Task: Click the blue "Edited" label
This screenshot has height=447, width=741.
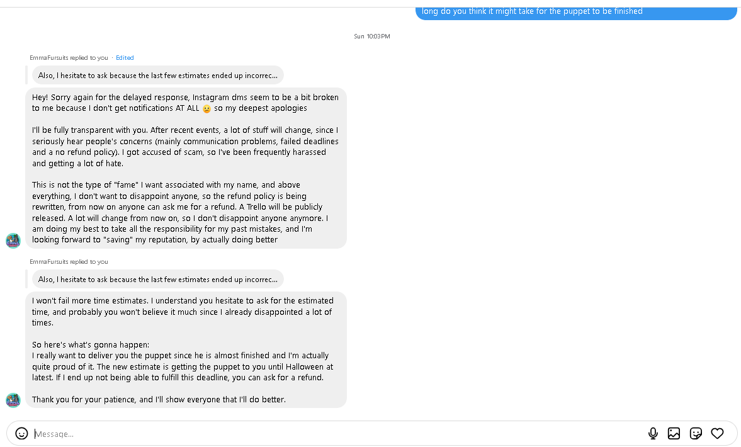Action: tap(125, 58)
